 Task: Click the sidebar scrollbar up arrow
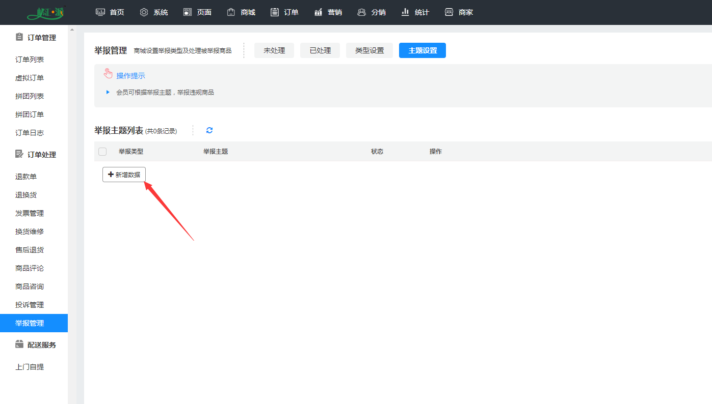tap(72, 30)
